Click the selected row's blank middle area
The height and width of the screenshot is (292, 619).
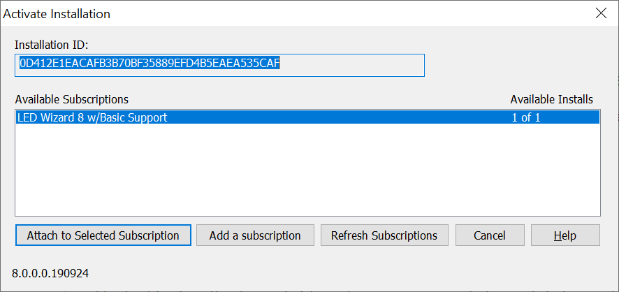coord(335,118)
